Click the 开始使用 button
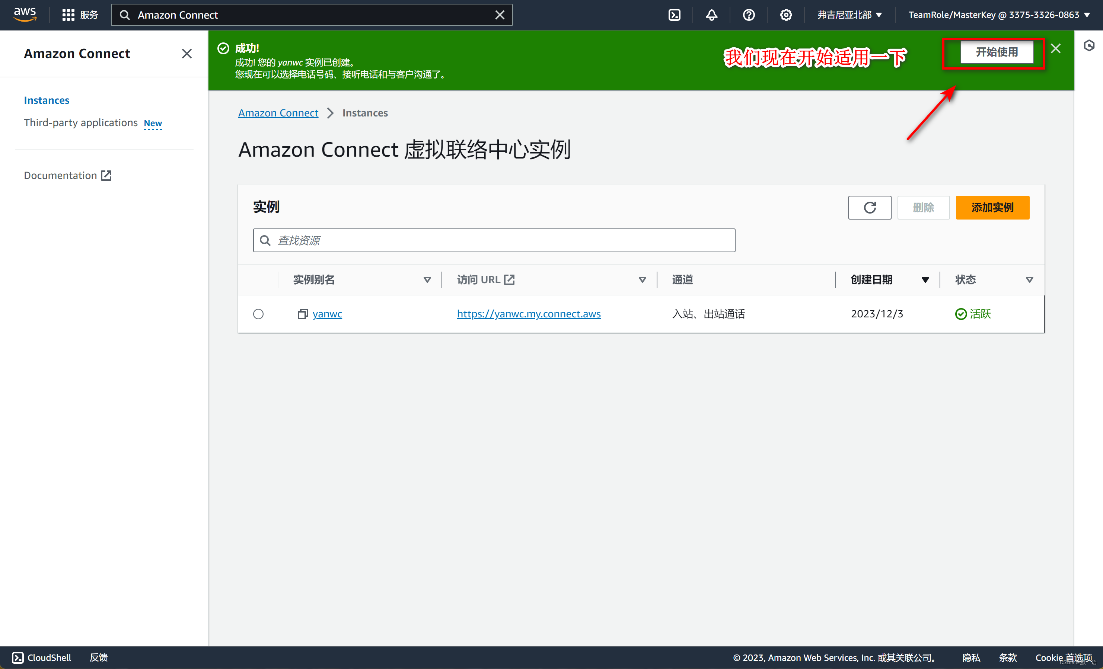Image resolution: width=1103 pixels, height=669 pixels. 997,52
